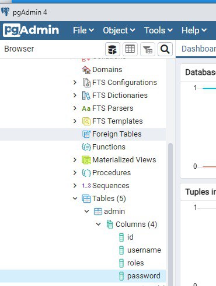Expand the FTS Parsers node
This screenshot has width=216, height=286.
click(x=75, y=108)
